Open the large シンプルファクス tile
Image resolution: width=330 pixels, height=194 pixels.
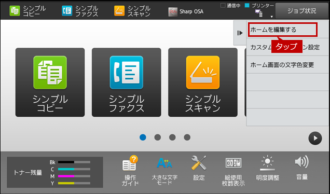point(127,82)
